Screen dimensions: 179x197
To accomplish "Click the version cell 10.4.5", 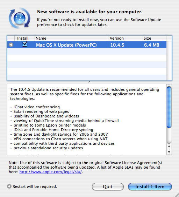I will (x=117, y=45).
